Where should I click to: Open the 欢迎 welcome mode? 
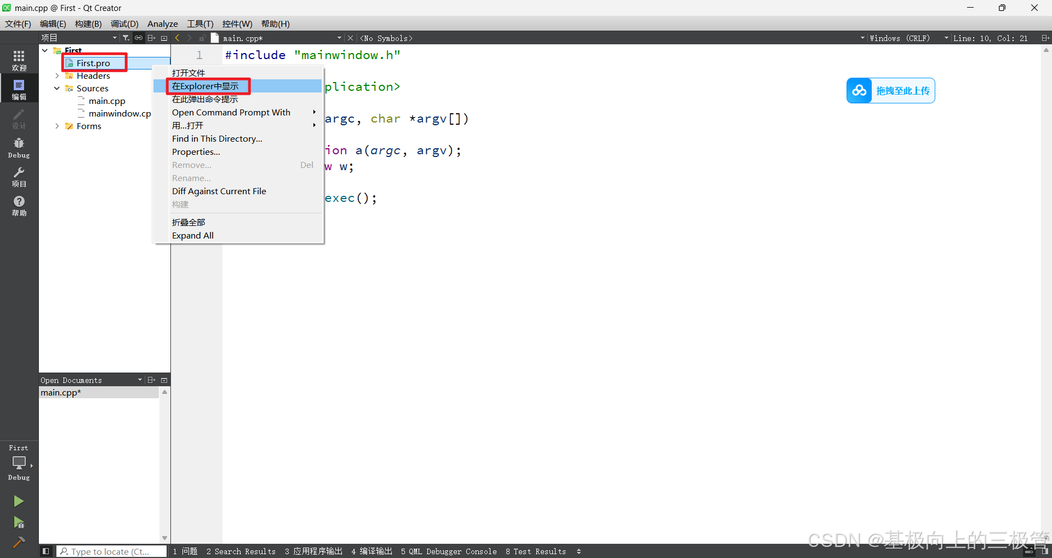(19, 60)
